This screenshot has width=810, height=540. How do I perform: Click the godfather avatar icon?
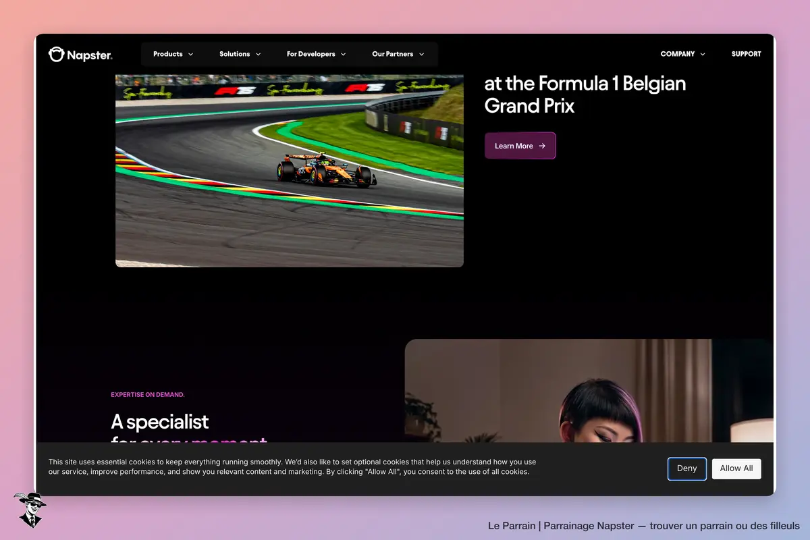29,510
